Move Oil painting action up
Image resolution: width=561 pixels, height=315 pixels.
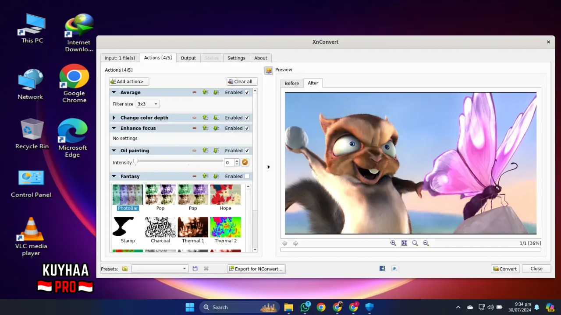coord(205,150)
